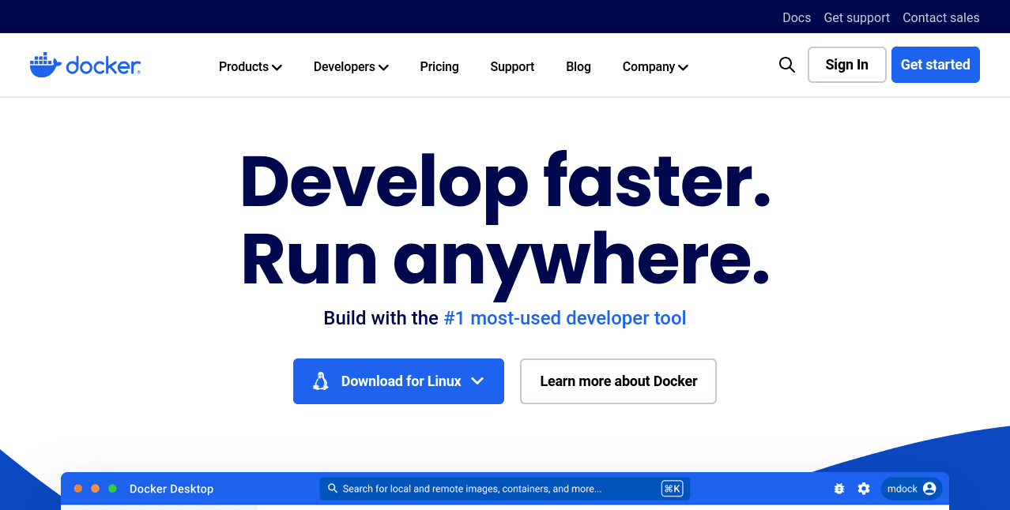
Task: Click Contact sales link
Action: point(941,17)
